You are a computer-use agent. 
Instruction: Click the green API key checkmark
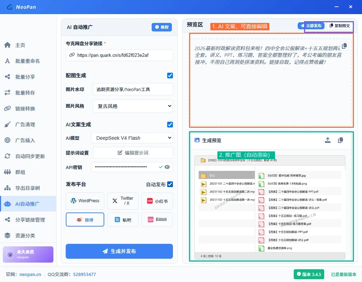161,167
